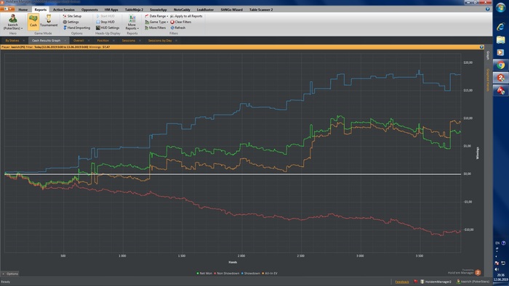Open the NoteCaddy ribbon tab
The image size is (509, 286).
[182, 9]
